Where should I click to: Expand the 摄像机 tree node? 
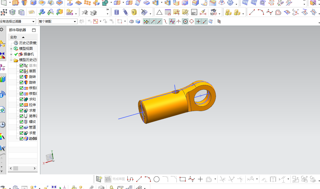(11, 54)
